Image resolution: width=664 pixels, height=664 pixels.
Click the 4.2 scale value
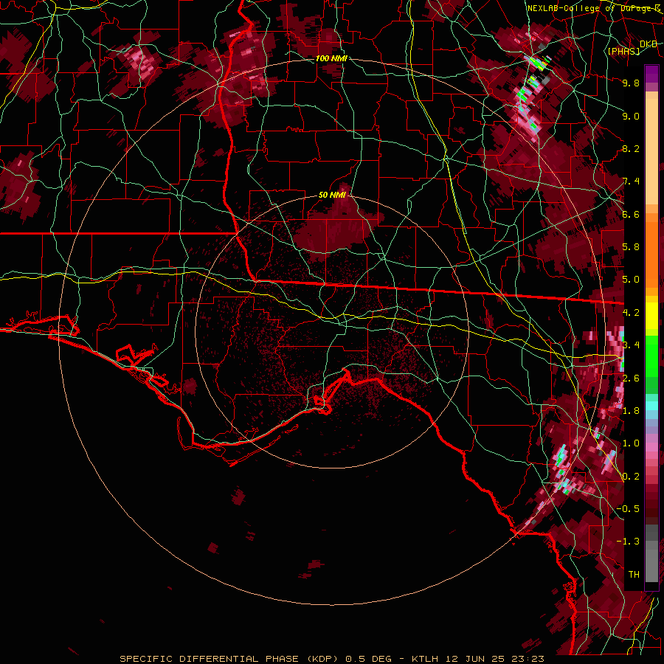[x=631, y=313]
